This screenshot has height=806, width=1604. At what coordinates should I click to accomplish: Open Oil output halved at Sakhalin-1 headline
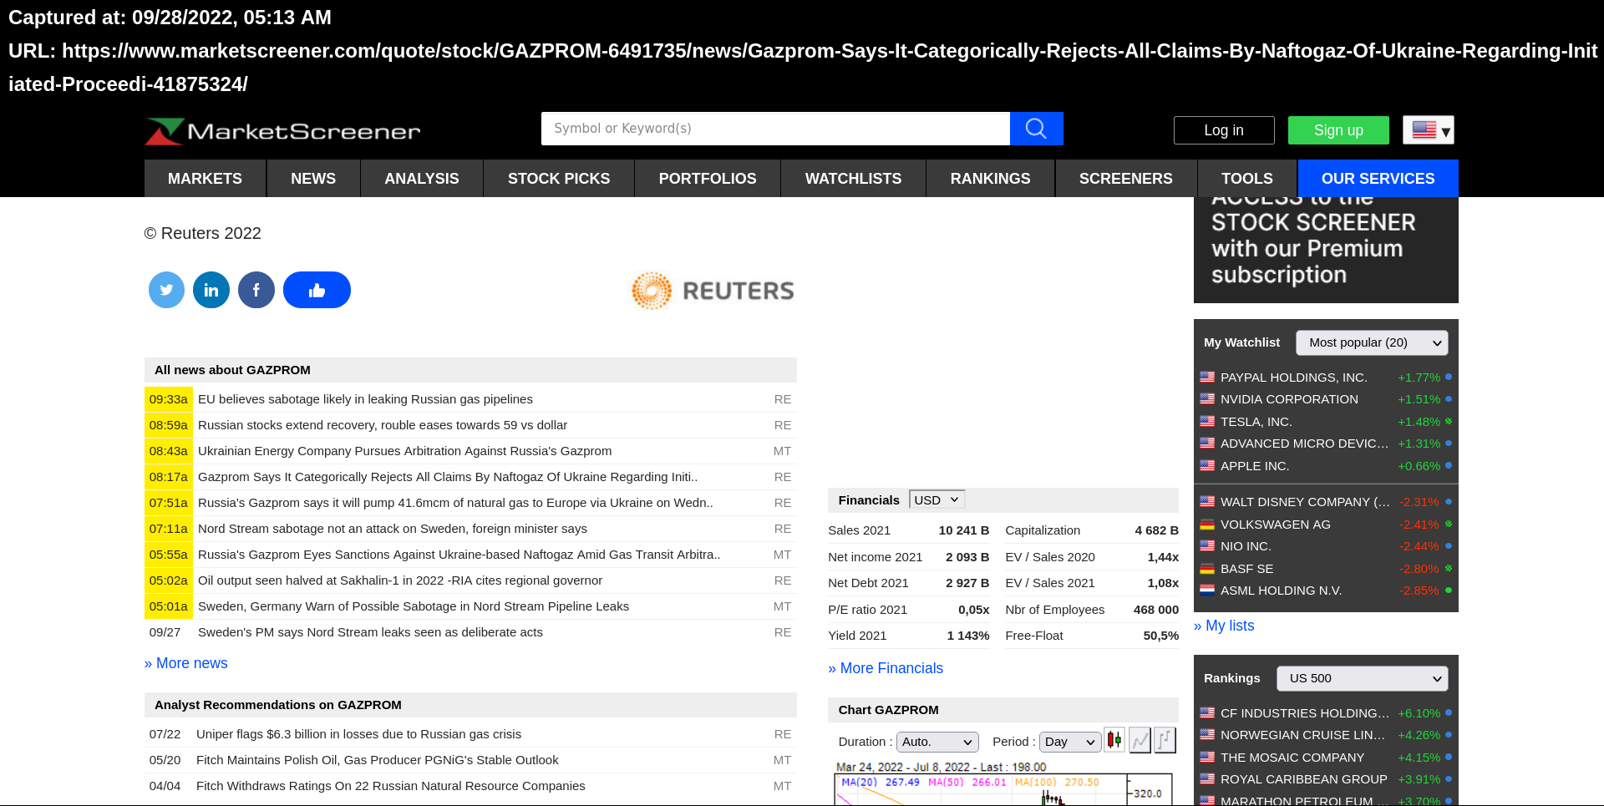point(400,580)
